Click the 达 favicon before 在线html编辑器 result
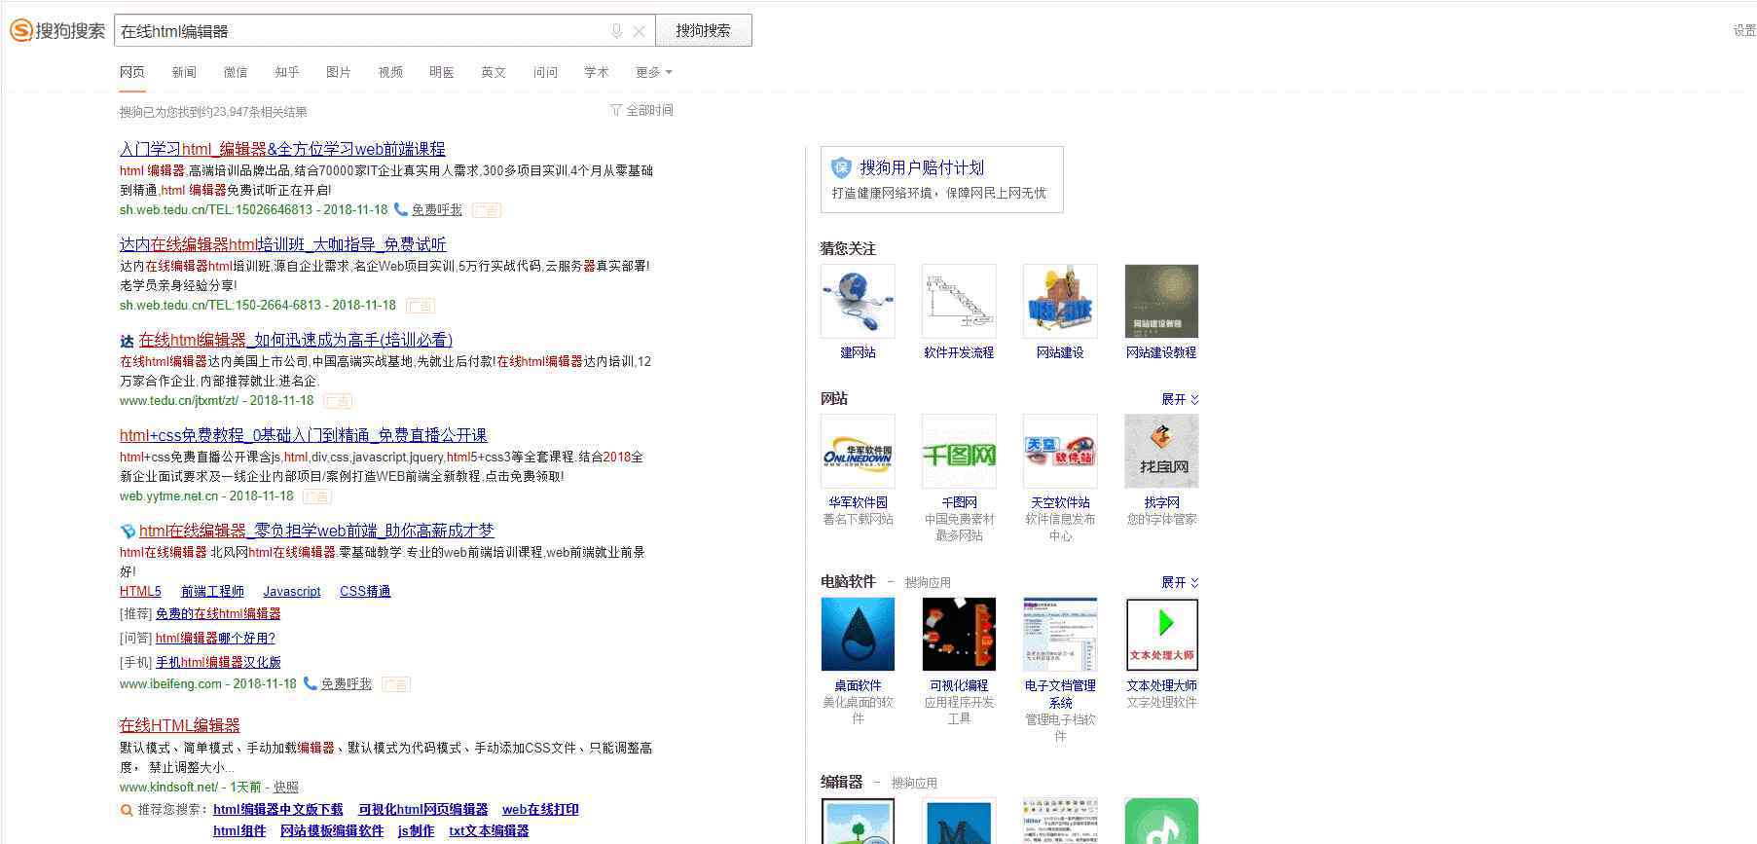The width and height of the screenshot is (1757, 844). pos(127,341)
